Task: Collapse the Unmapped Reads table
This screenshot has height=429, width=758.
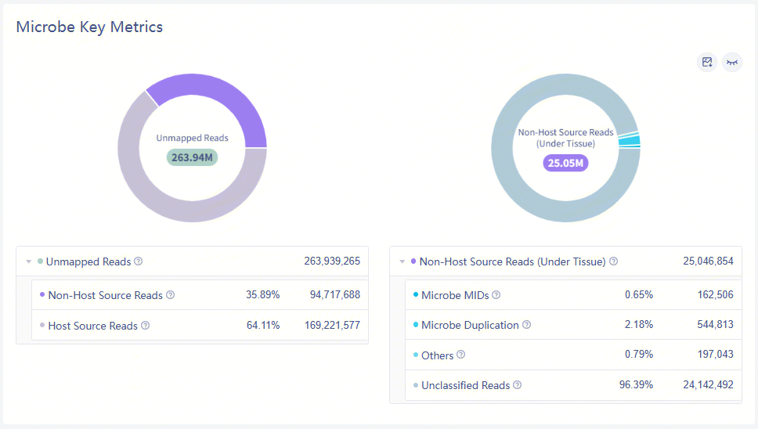Action: pos(29,261)
